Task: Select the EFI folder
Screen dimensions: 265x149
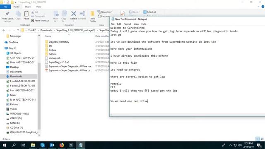Action: coord(50,46)
